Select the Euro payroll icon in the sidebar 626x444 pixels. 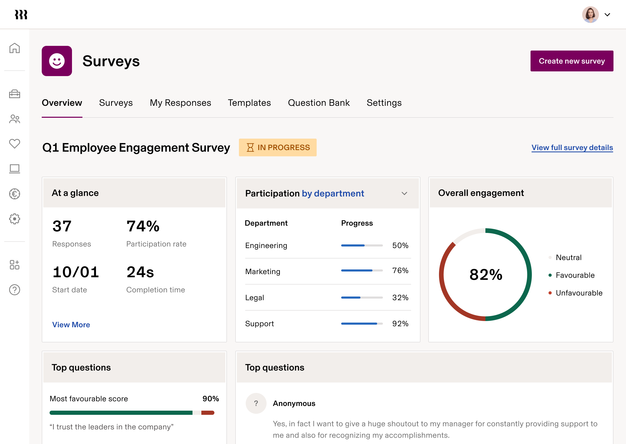pyautogui.click(x=15, y=194)
